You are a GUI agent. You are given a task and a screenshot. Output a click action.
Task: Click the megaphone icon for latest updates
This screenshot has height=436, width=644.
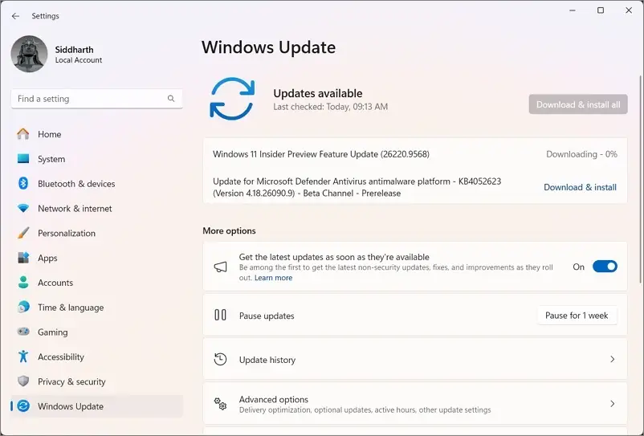click(x=221, y=267)
